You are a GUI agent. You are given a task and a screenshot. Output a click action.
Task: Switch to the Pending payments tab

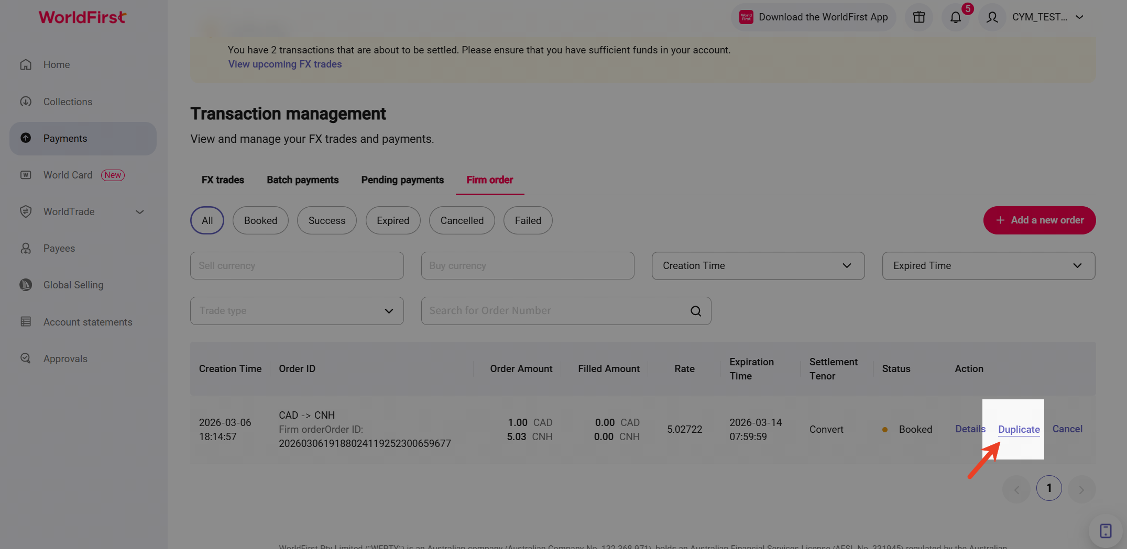point(402,180)
